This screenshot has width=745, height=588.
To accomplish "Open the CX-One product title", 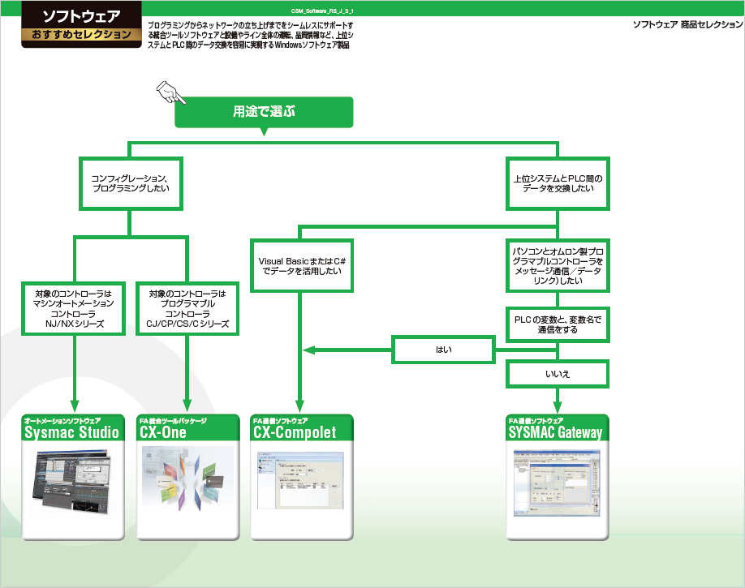I will (163, 433).
